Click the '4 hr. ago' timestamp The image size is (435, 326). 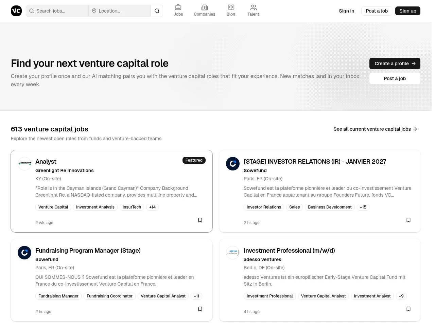(251, 312)
